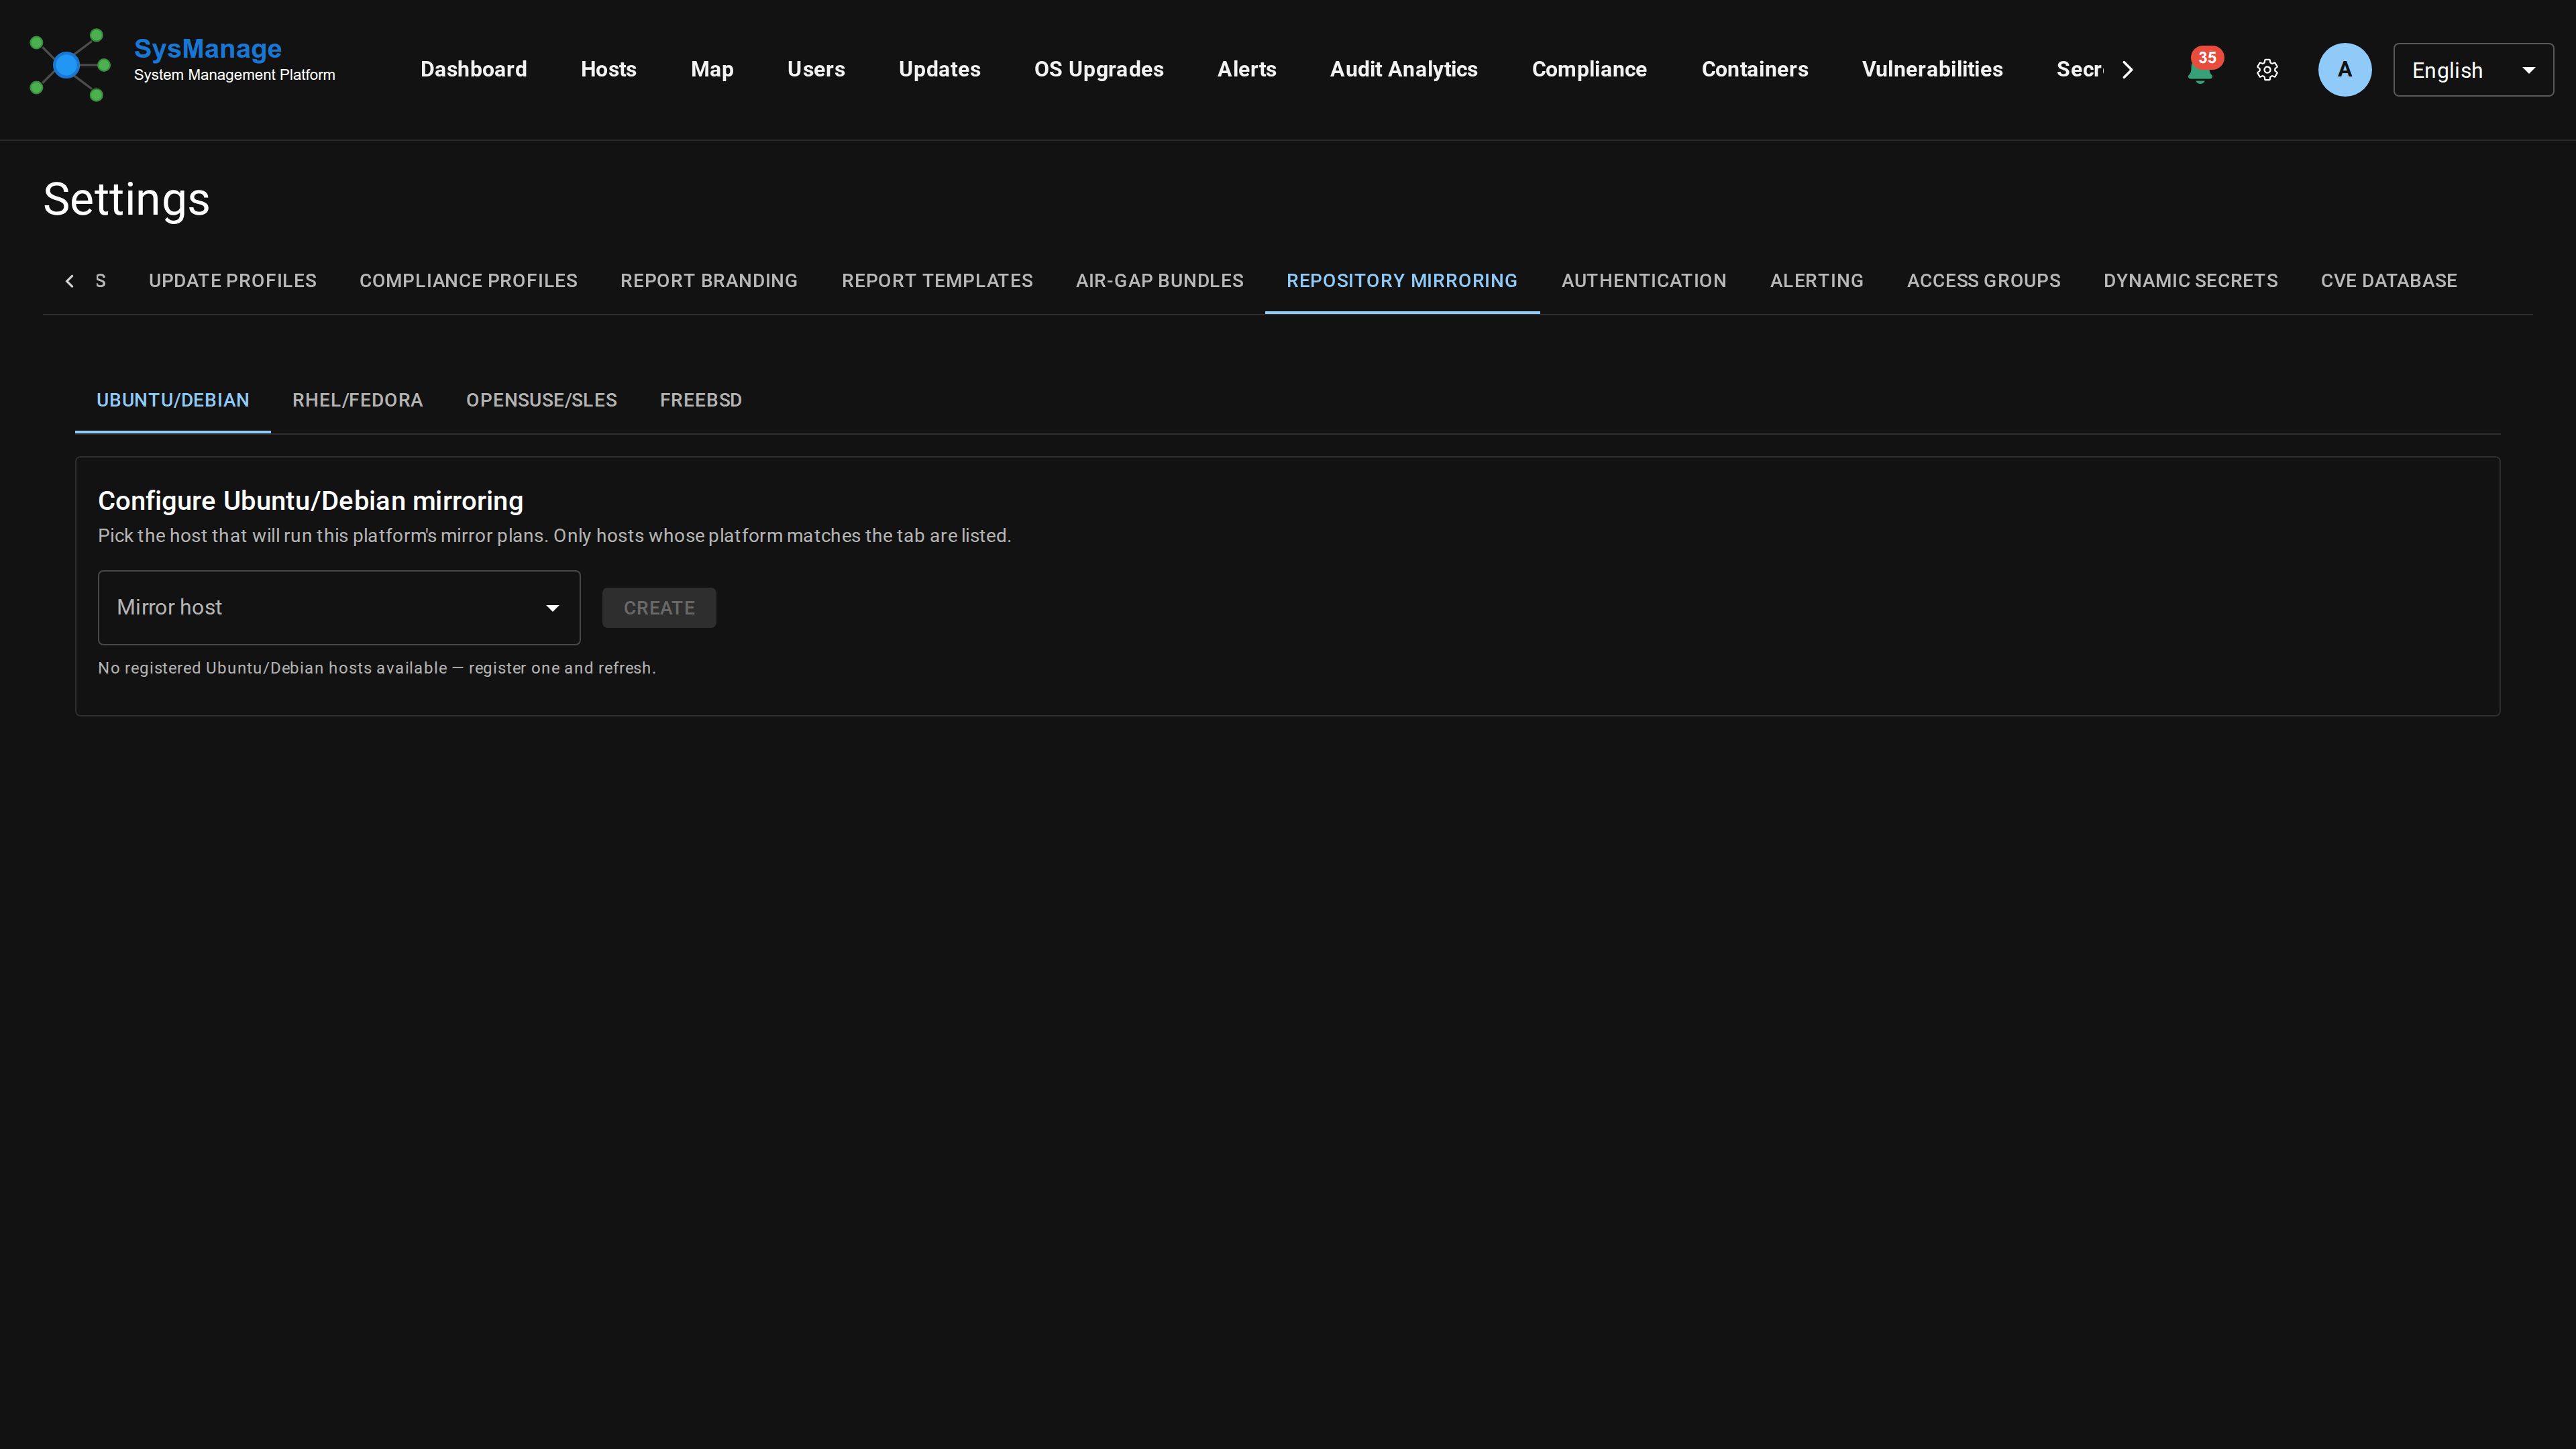2576x1449 pixels.
Task: Open the Compliance page
Action: coord(1589,69)
